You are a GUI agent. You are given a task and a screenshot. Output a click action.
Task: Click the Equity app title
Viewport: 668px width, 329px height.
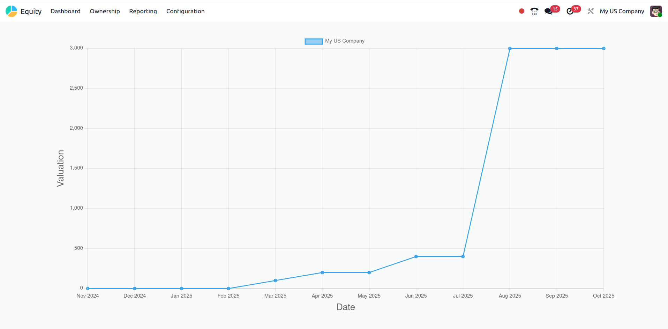31,11
